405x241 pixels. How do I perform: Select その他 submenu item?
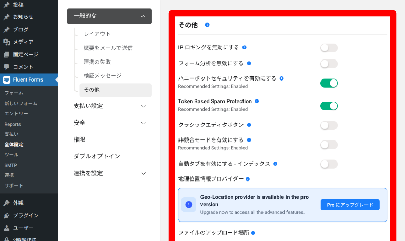click(115, 90)
